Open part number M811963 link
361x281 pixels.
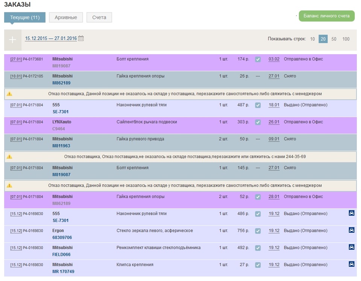click(61, 146)
